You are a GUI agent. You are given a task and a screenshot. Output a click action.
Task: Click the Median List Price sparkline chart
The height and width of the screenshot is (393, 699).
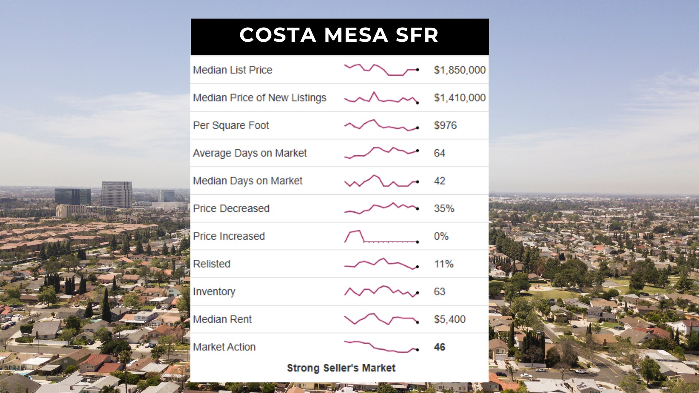click(x=381, y=70)
